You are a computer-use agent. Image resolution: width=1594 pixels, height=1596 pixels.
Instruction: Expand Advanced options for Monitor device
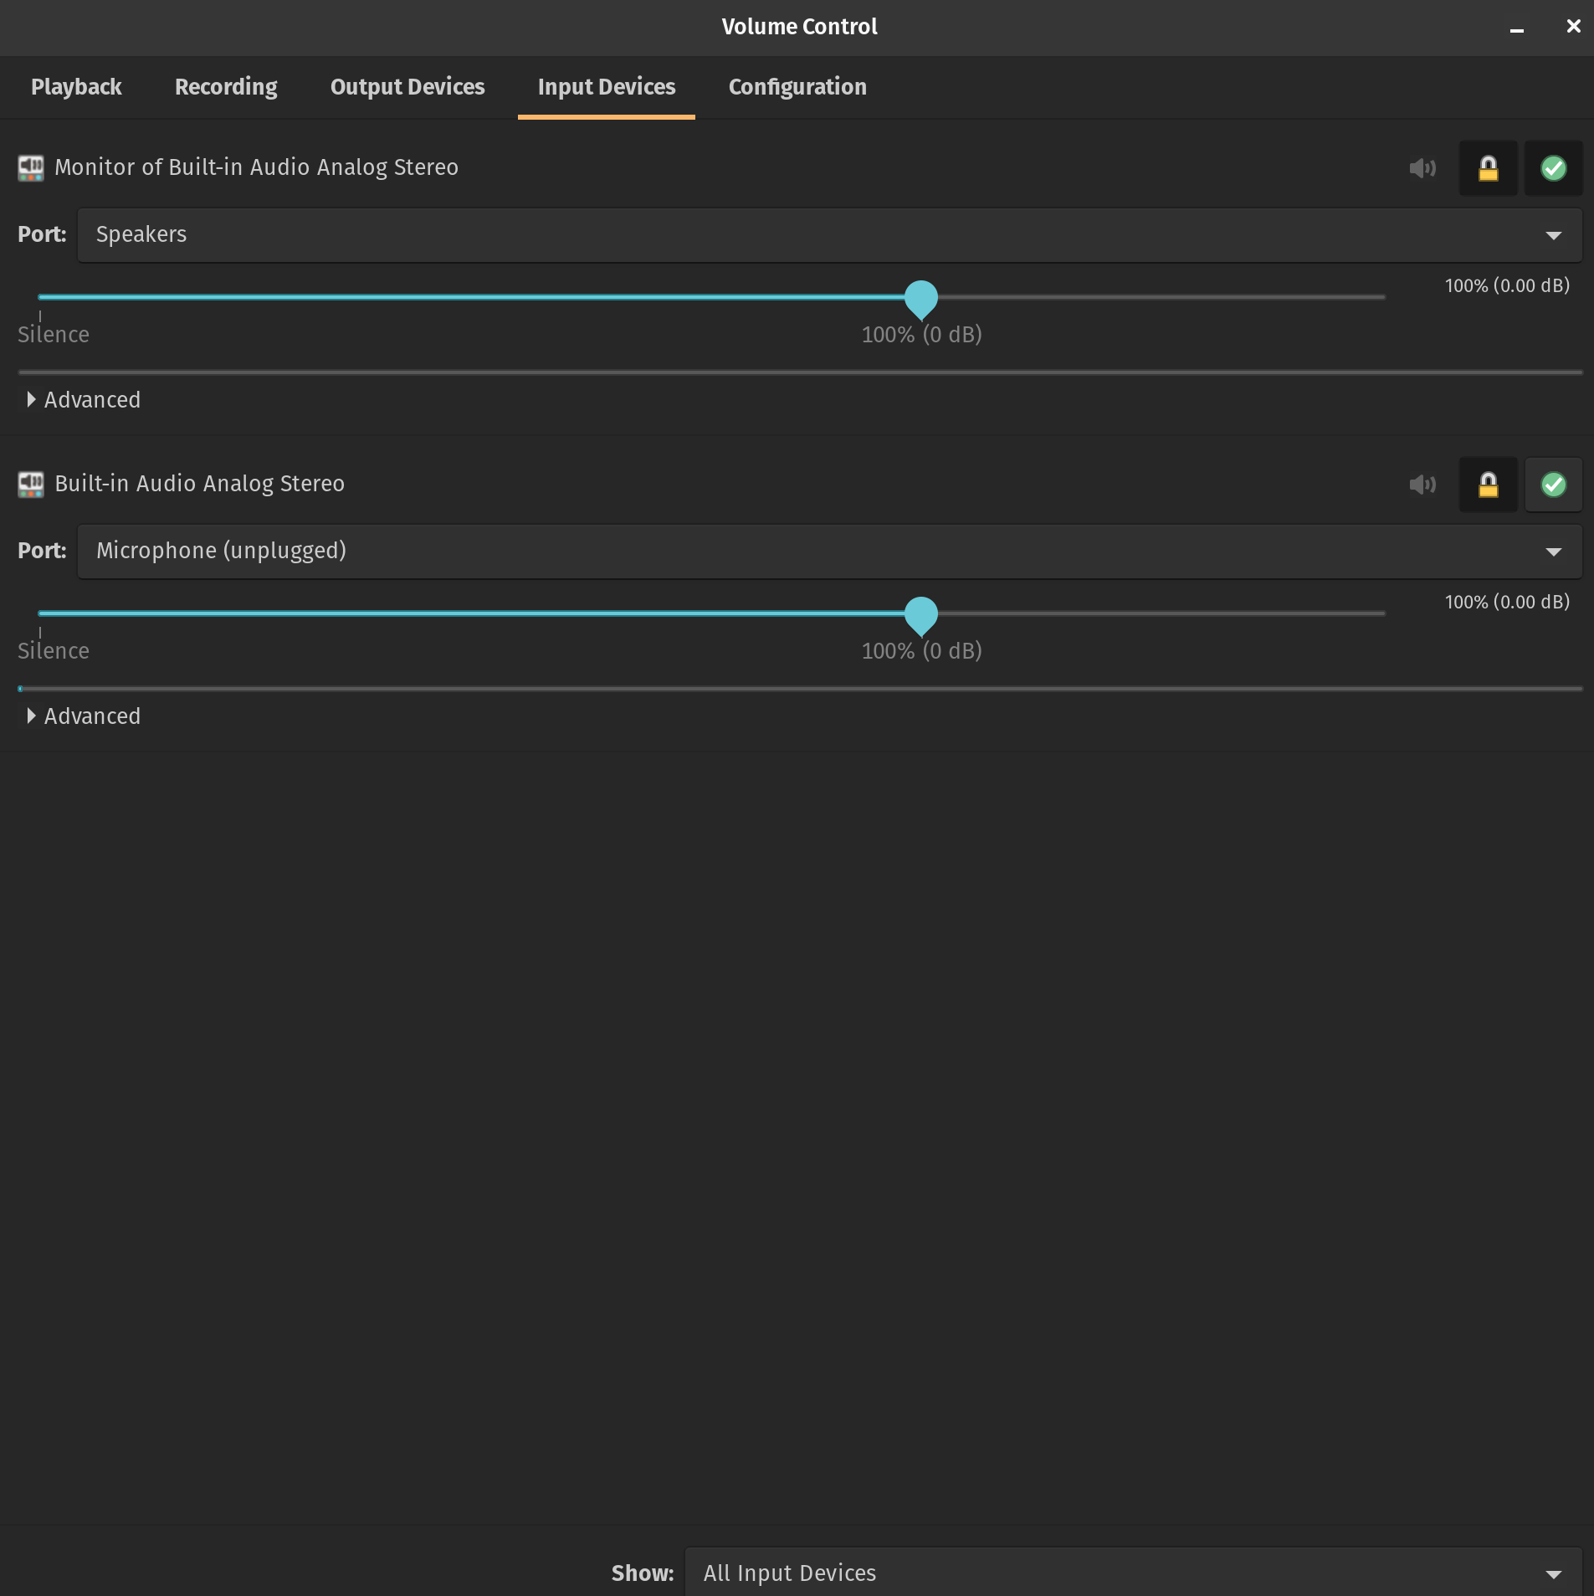tap(82, 400)
